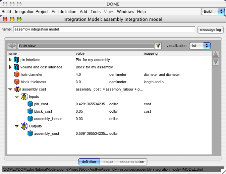Switch to the setup tab
The width and height of the screenshot is (226, 174).
tap(108, 162)
